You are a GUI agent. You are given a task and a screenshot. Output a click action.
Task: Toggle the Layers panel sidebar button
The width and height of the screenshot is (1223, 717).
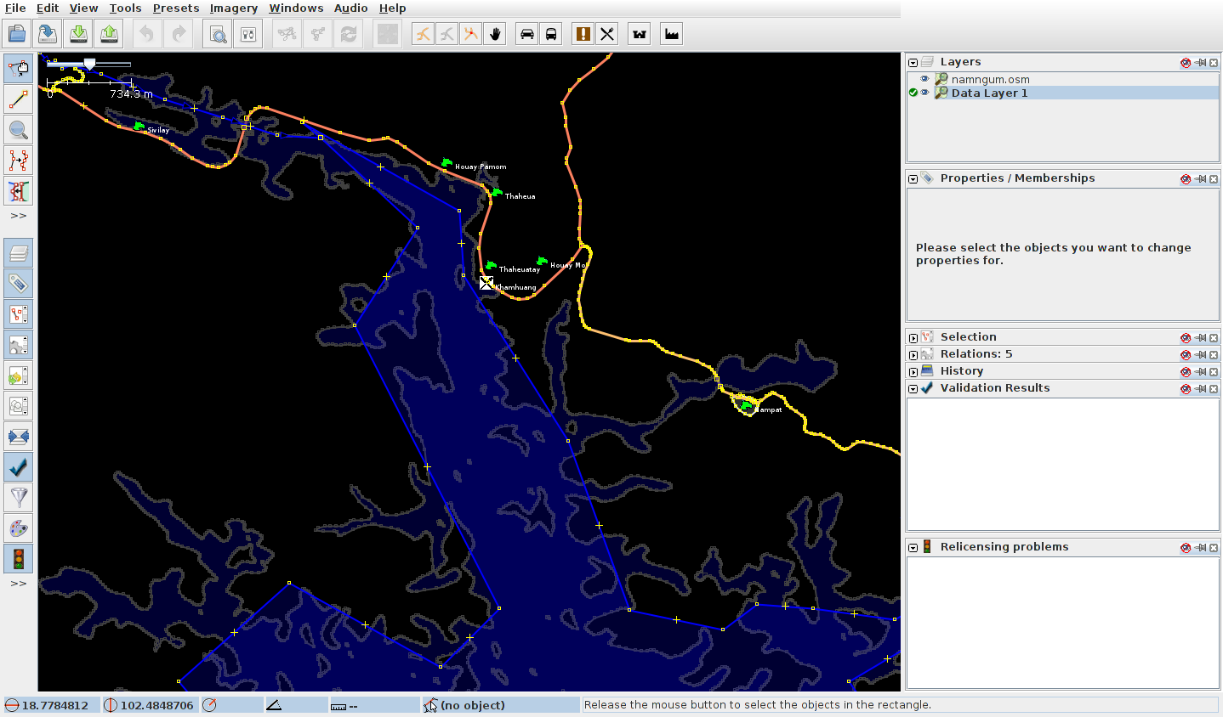(x=19, y=253)
